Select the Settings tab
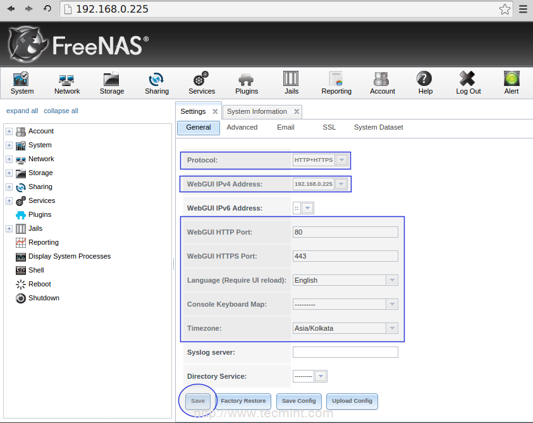 [193, 111]
